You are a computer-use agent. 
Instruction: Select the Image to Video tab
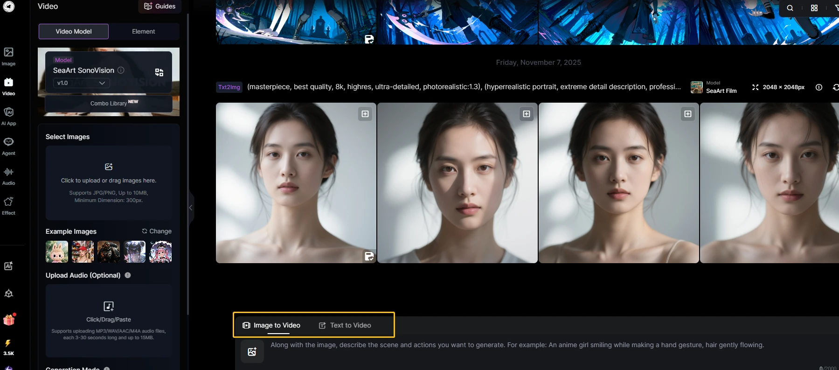pos(271,325)
